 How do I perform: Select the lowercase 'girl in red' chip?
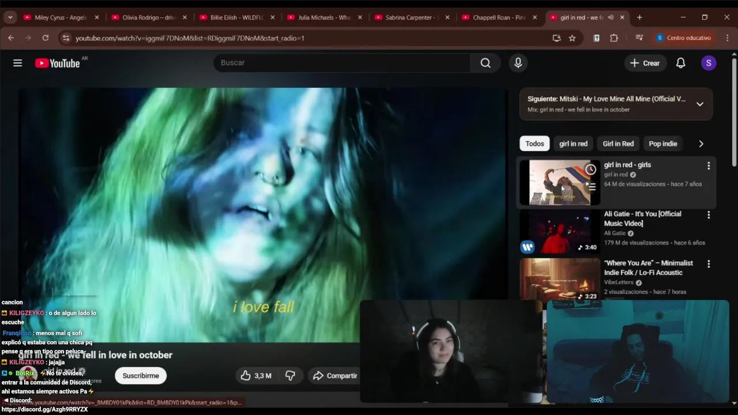point(573,144)
